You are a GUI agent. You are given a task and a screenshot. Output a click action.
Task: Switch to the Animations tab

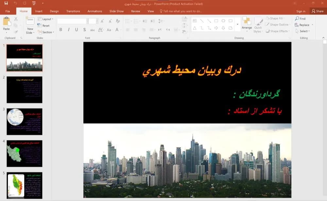click(x=95, y=11)
